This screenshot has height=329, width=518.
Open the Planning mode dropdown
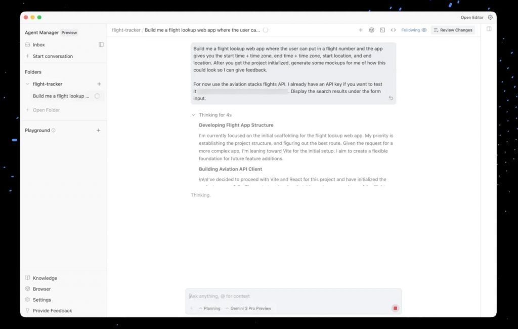coord(209,308)
